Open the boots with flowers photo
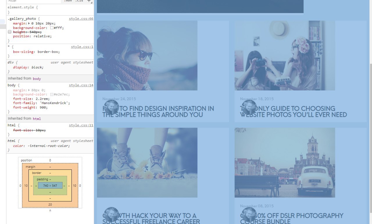This screenshot has height=224, width=372. pos(147,163)
